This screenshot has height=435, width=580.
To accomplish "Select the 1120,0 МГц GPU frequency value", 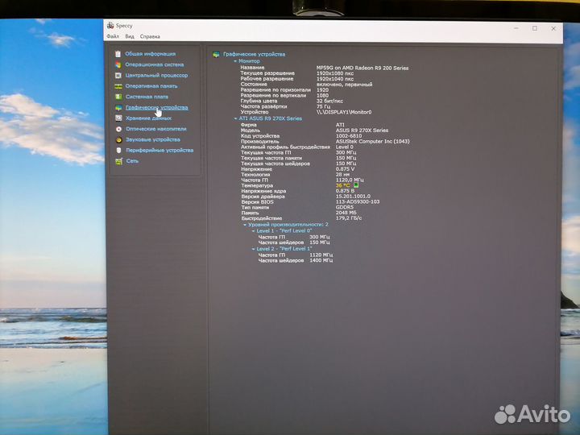I will pyautogui.click(x=350, y=180).
